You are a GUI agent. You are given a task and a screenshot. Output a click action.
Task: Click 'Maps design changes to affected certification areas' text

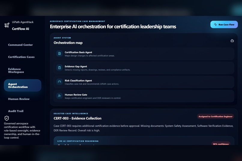[x=90, y=56]
